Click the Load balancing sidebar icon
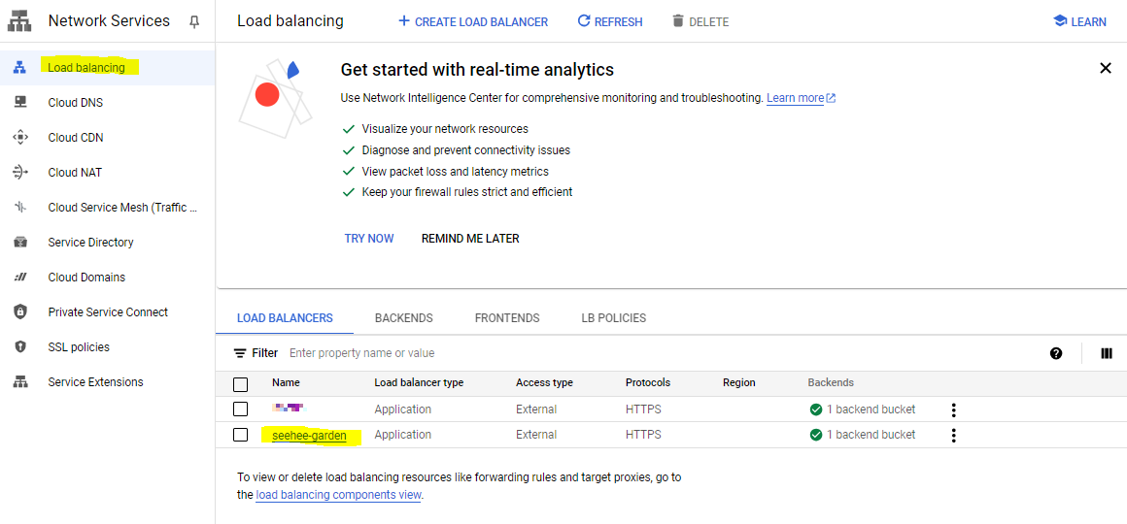 pos(20,68)
